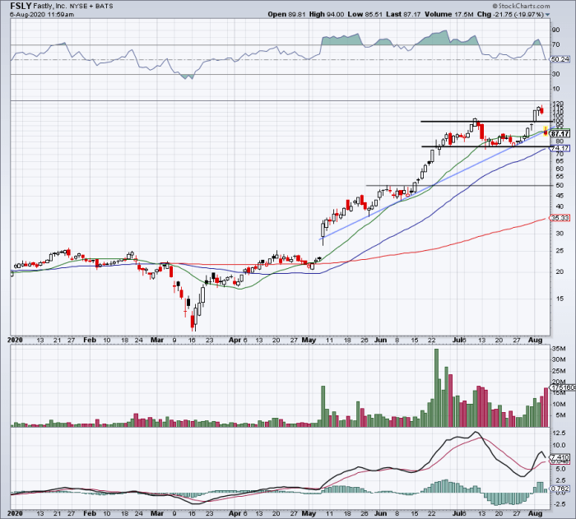Select the Open 89.81 value in the header

click(286, 14)
